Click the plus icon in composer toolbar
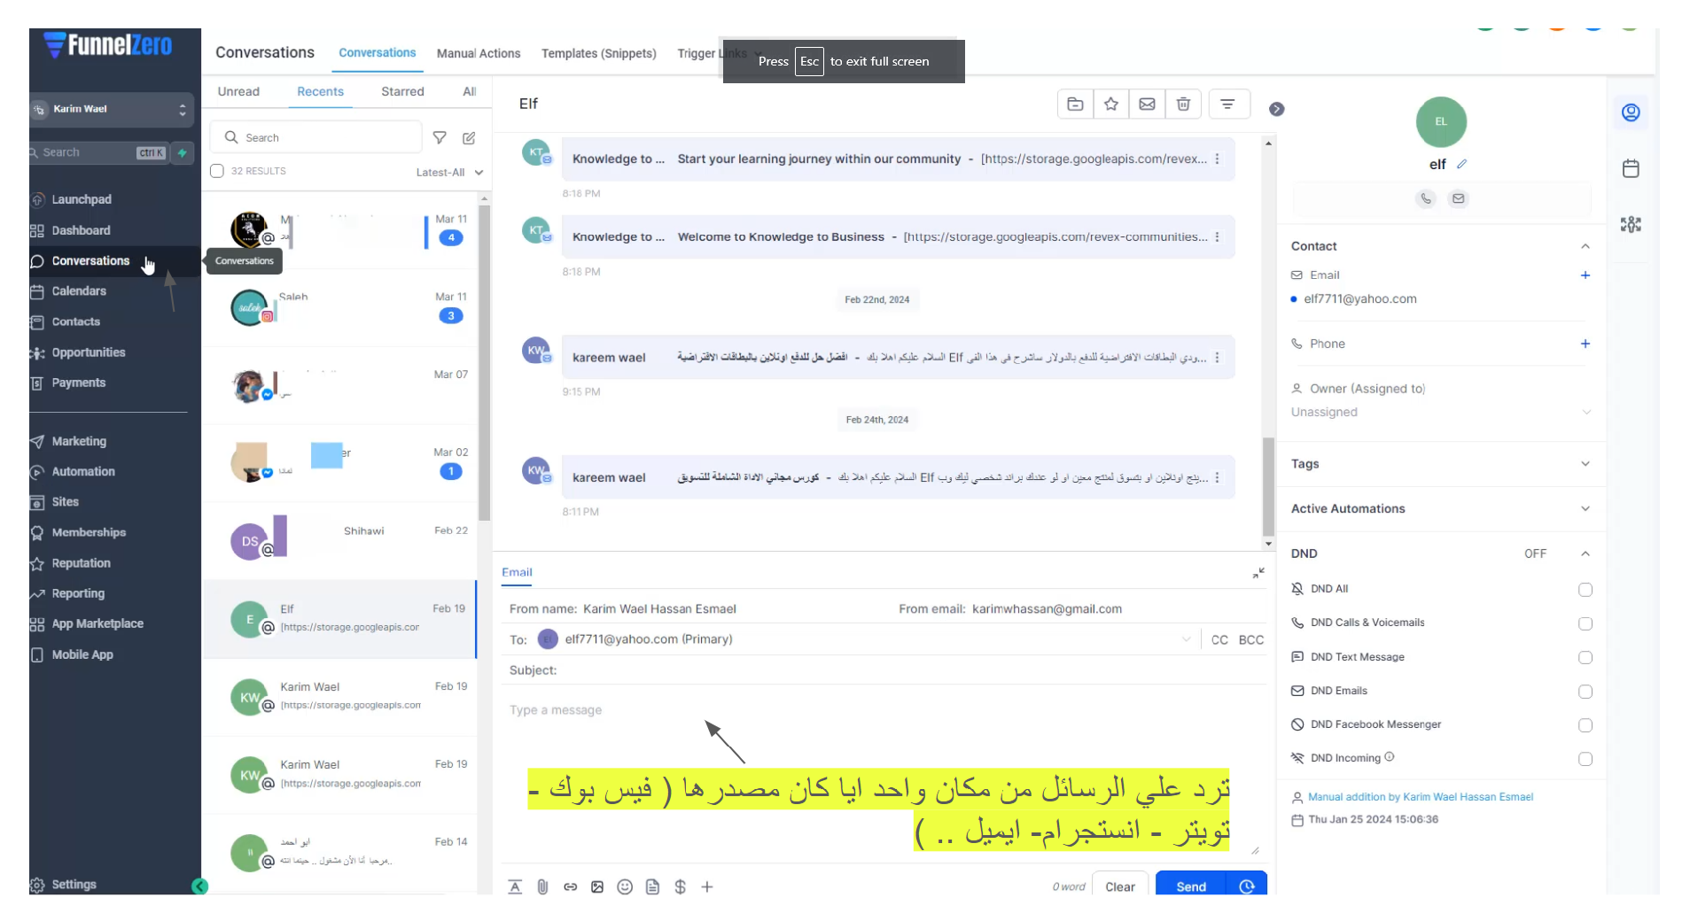The height and width of the screenshot is (921, 1698). pyautogui.click(x=707, y=886)
